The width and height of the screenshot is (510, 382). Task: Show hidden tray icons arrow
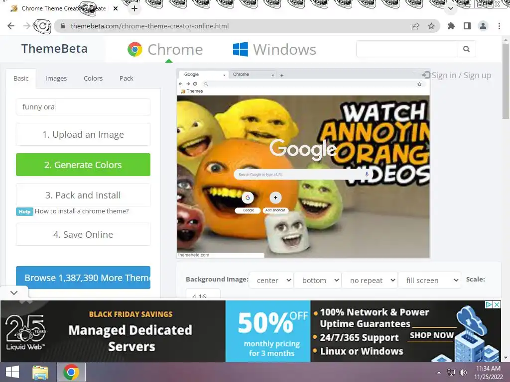point(439,373)
